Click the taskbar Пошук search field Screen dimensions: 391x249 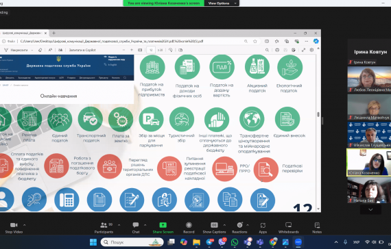[132, 242]
